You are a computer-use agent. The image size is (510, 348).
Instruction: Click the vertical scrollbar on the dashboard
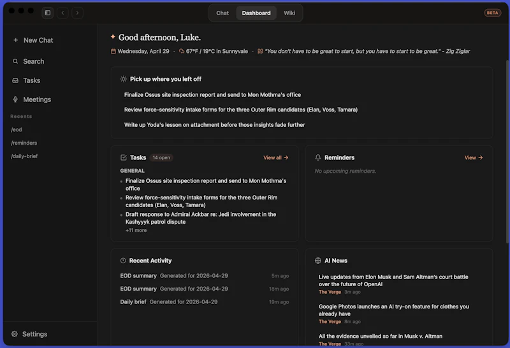(507, 151)
